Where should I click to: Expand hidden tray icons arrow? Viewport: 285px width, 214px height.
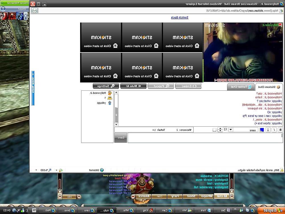(27, 210)
